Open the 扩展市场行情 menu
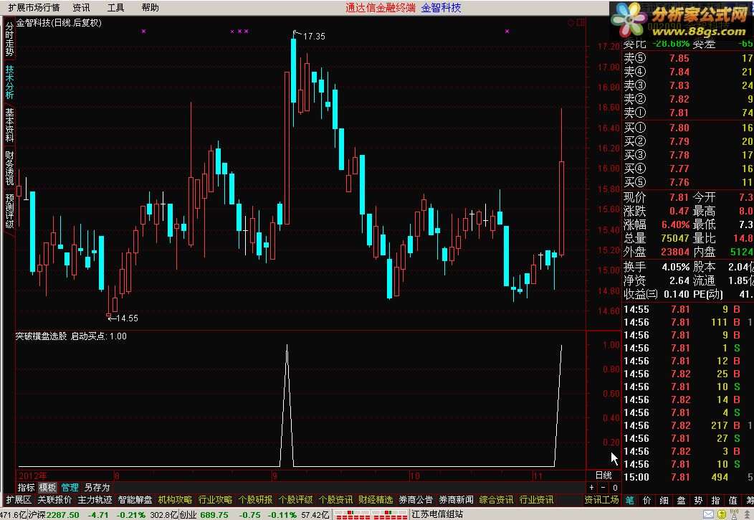This screenshot has width=754, height=520. [x=34, y=8]
